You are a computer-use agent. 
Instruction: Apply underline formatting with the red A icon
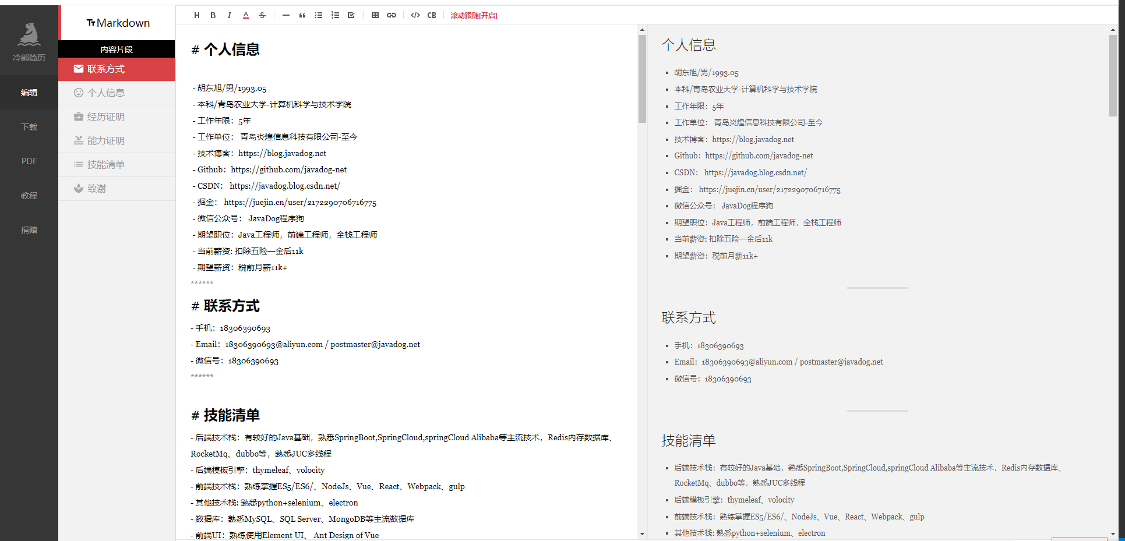(x=245, y=15)
